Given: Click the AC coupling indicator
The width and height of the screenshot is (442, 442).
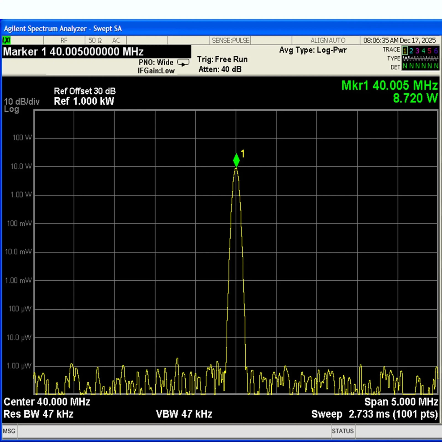Looking at the screenshot, I should click(x=116, y=41).
